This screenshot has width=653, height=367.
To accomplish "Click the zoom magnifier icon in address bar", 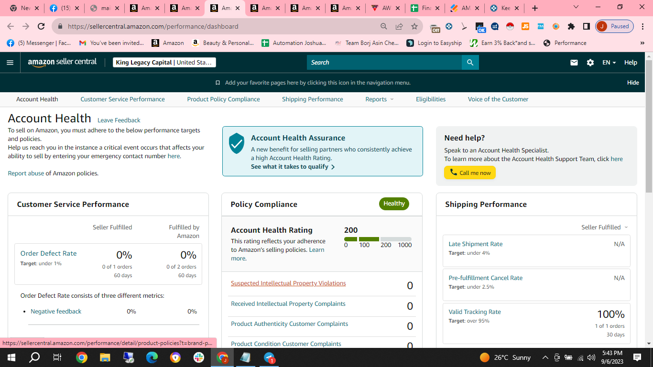I will coord(384,26).
